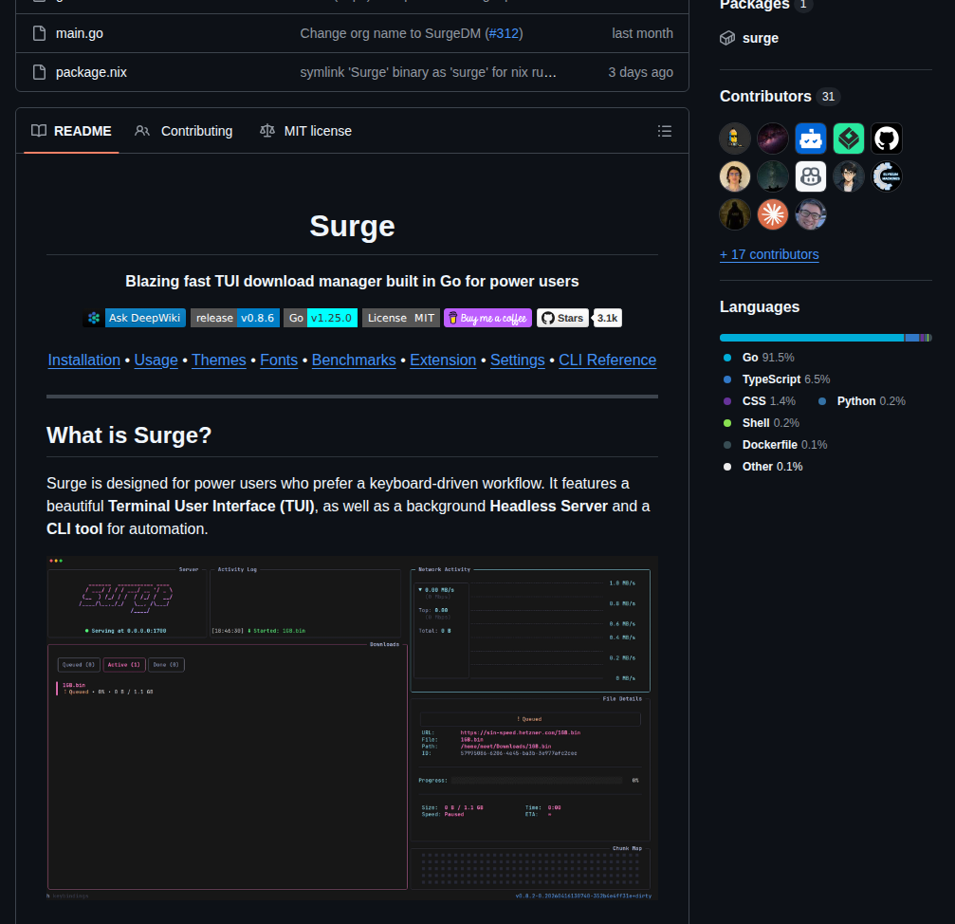The image size is (955, 924).
Task: Filter by TypeScript language 6.5%
Action: (x=777, y=379)
